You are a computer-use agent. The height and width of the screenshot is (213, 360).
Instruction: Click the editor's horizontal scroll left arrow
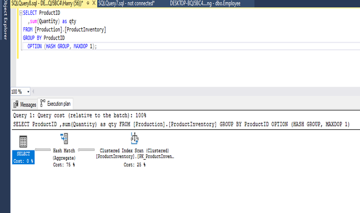[x=33, y=92]
